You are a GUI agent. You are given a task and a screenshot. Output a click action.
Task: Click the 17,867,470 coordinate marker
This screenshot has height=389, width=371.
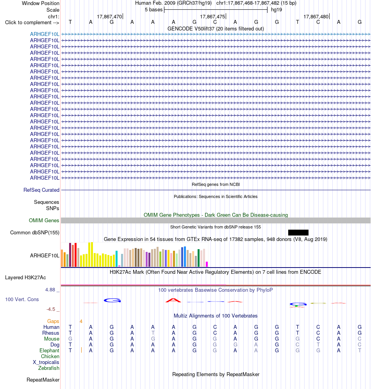110,17
